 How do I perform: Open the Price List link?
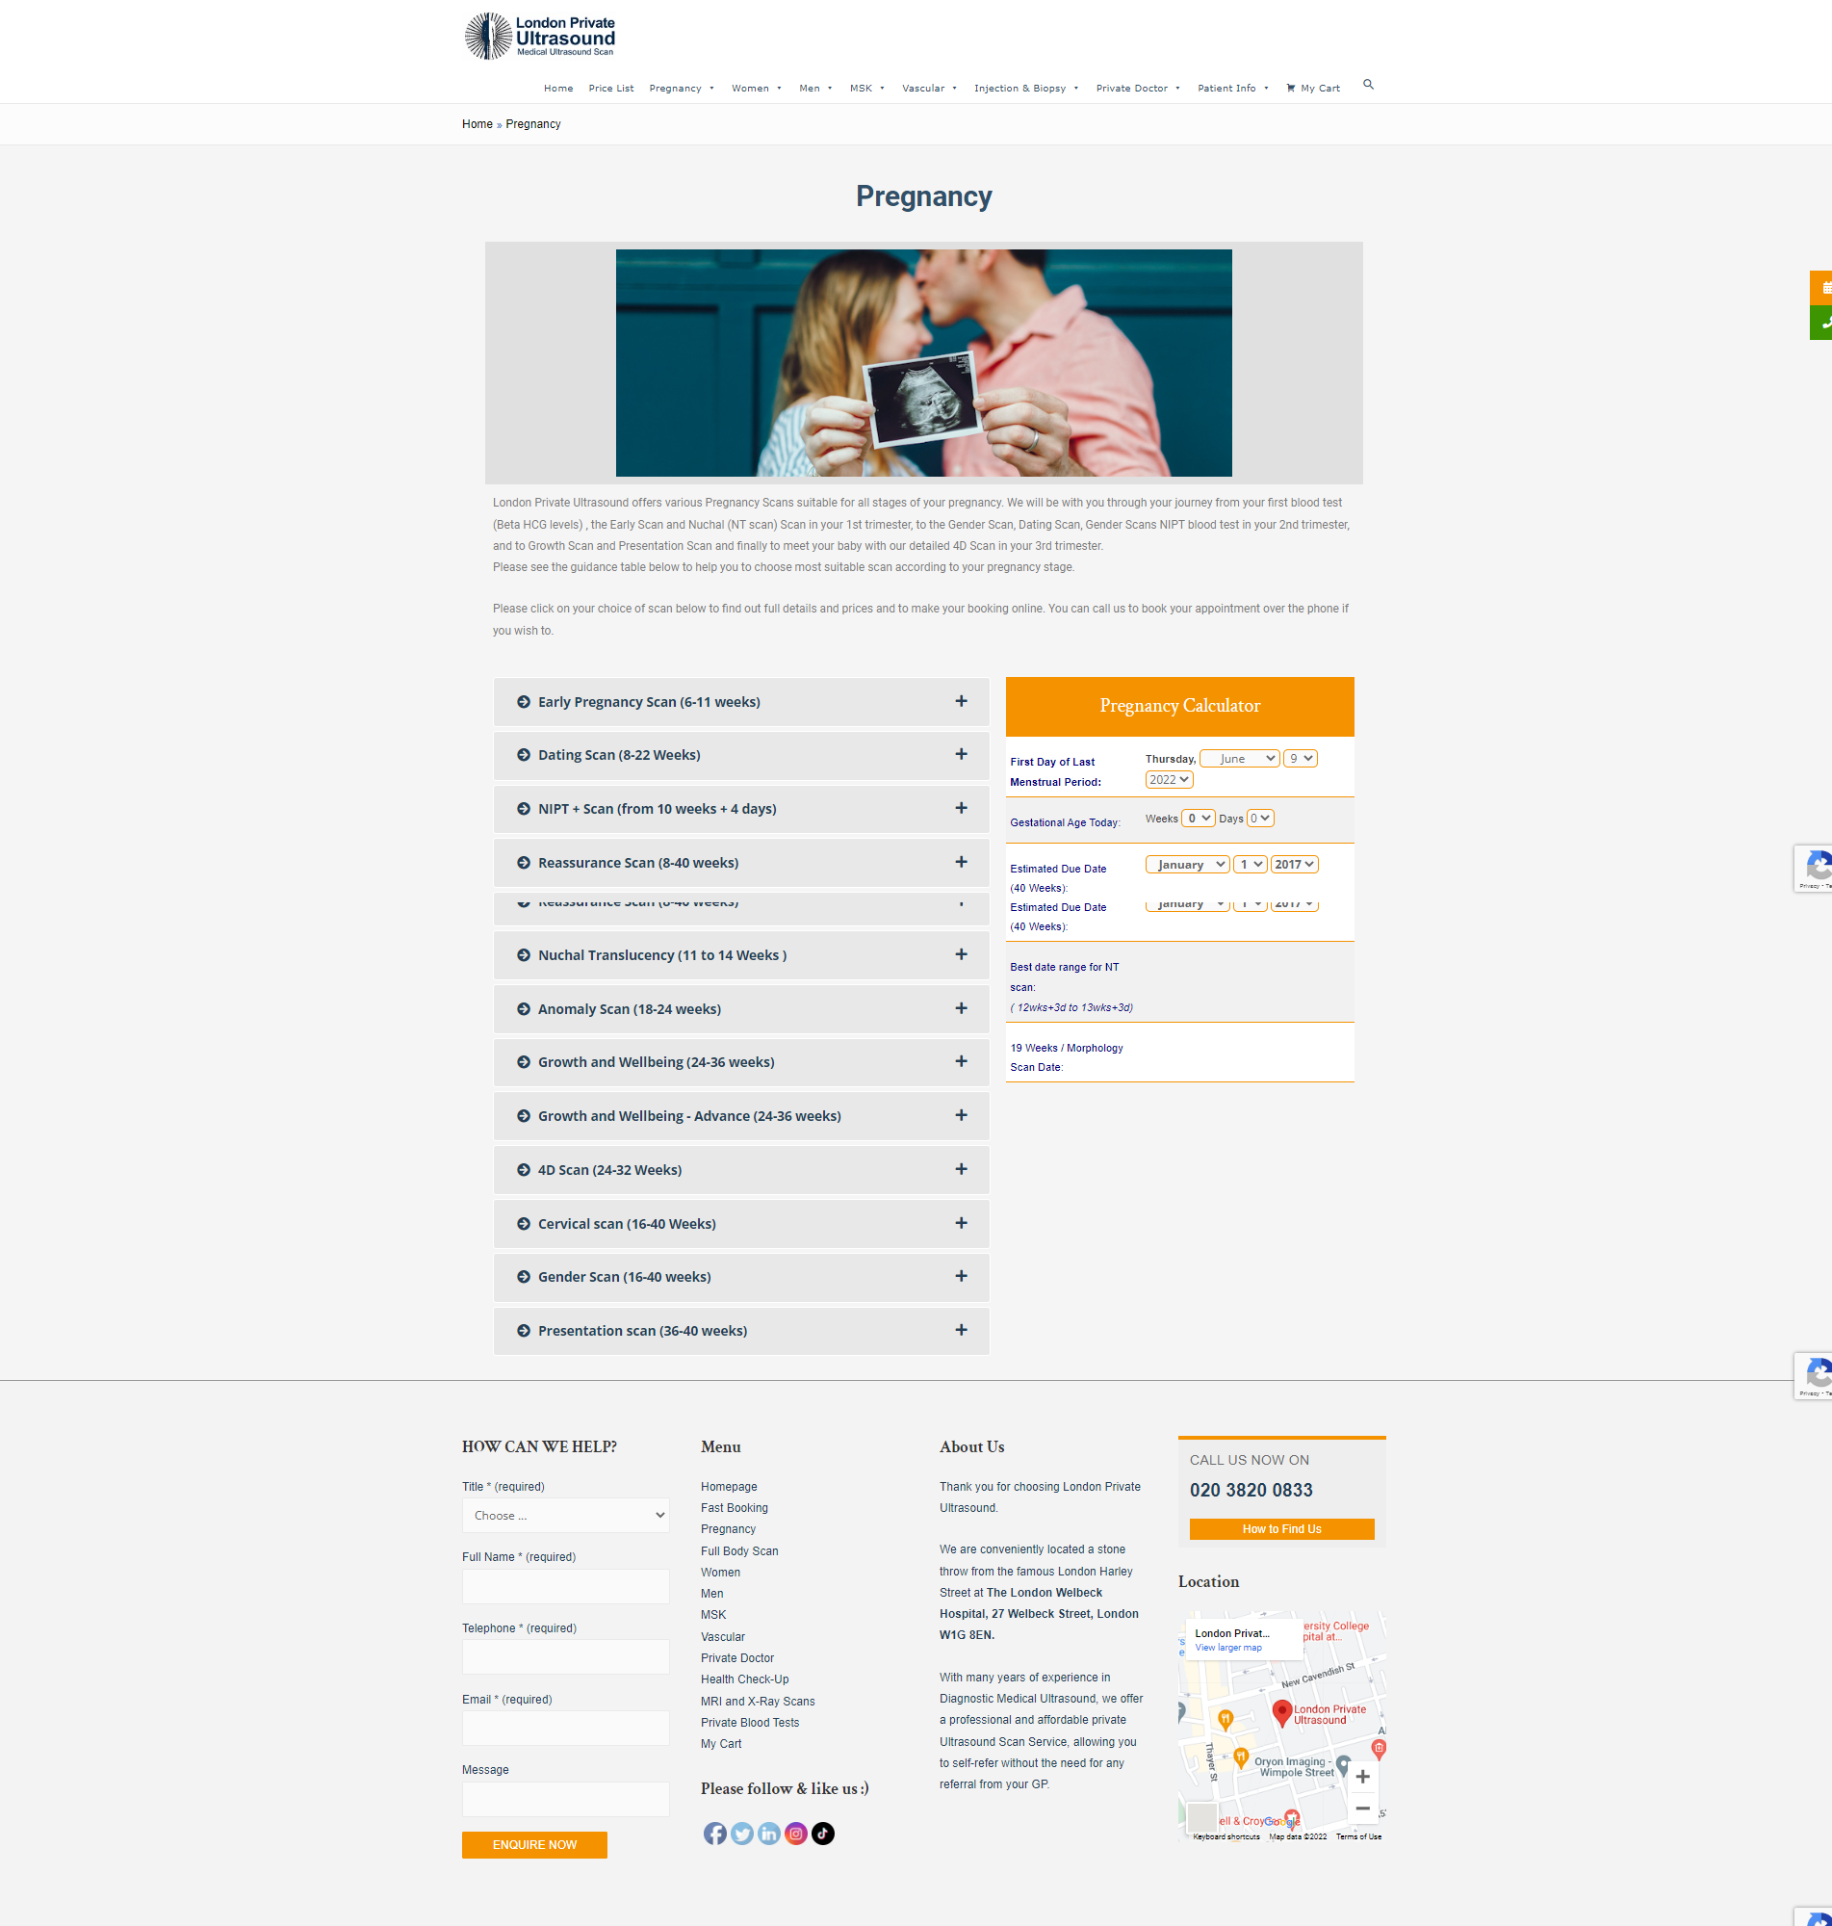tap(610, 88)
